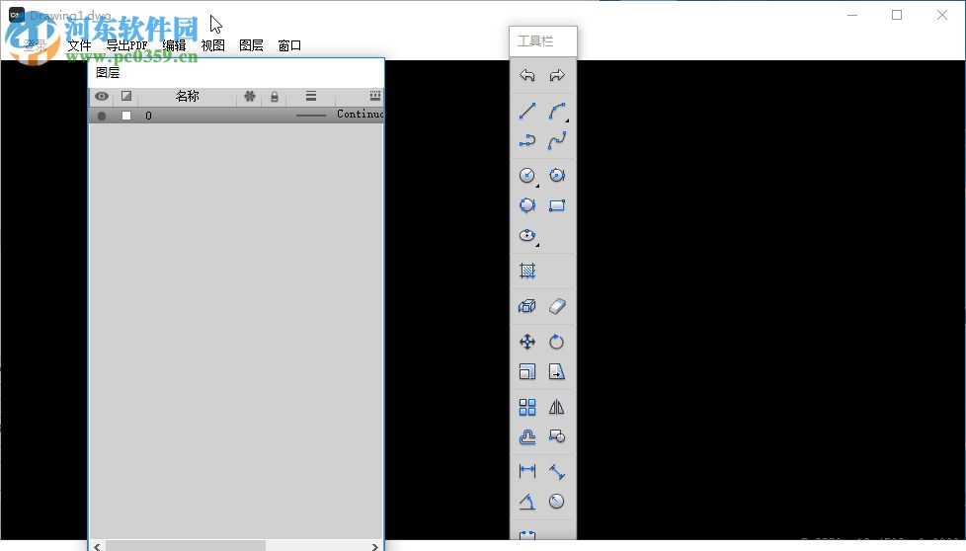Click the 图层 panel title

[108, 73]
